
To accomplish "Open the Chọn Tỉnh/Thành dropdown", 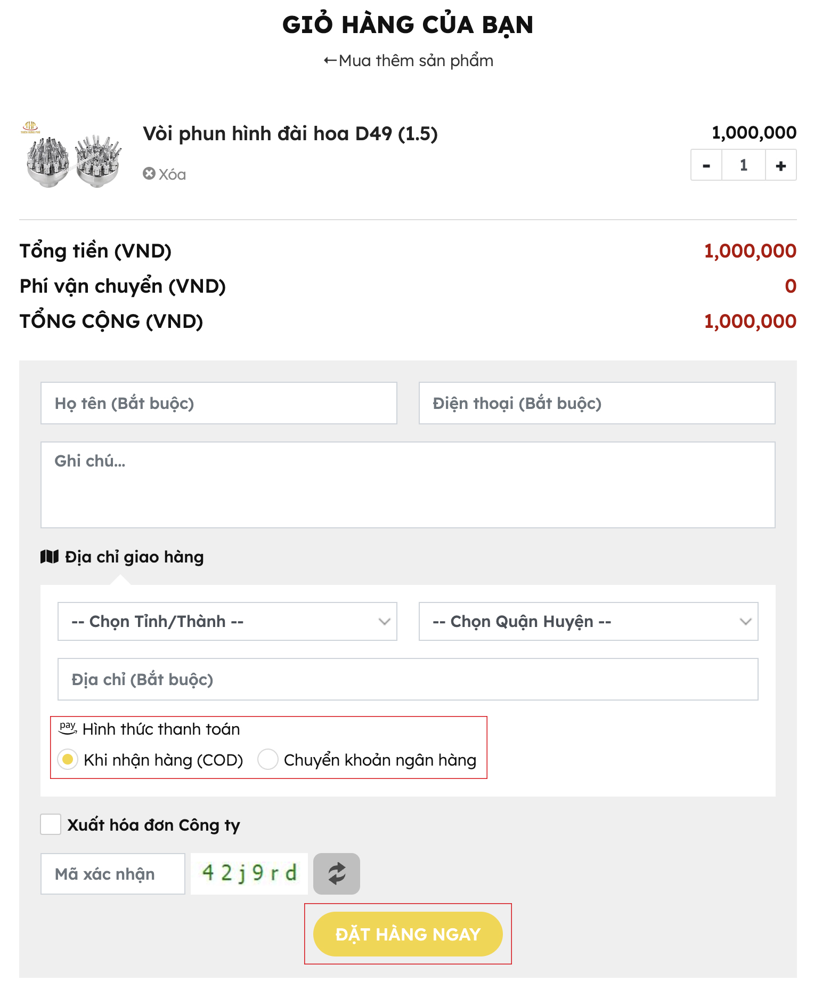I will [x=227, y=621].
